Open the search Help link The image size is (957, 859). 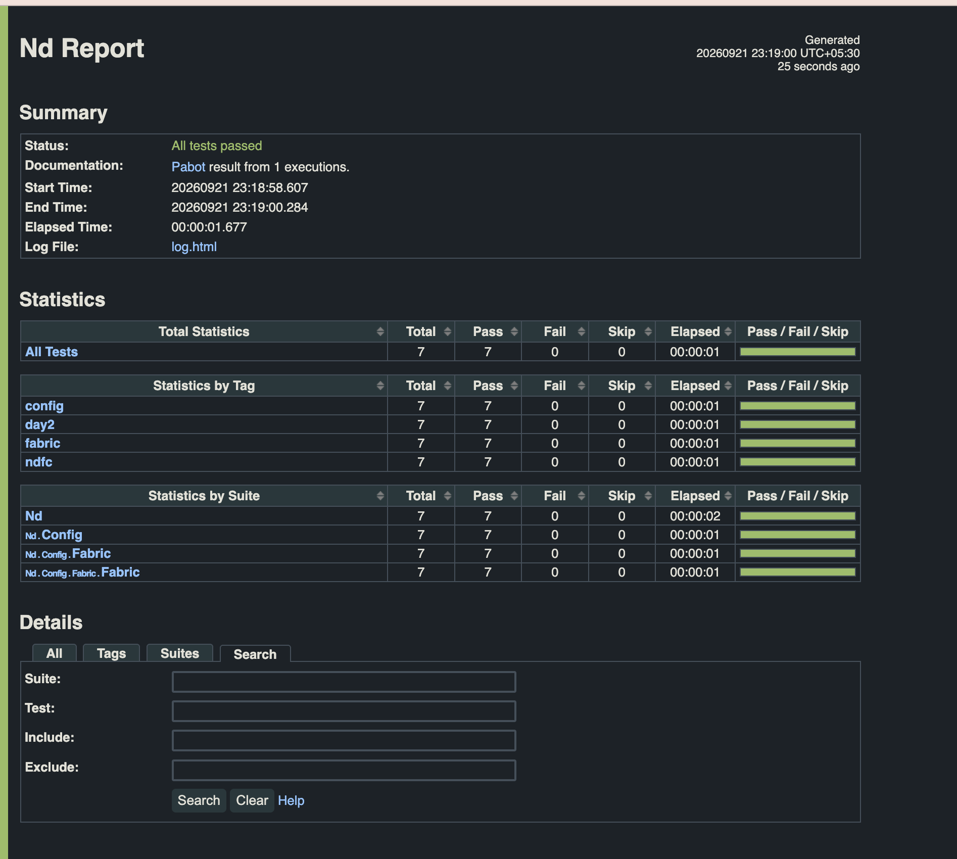pyautogui.click(x=291, y=800)
